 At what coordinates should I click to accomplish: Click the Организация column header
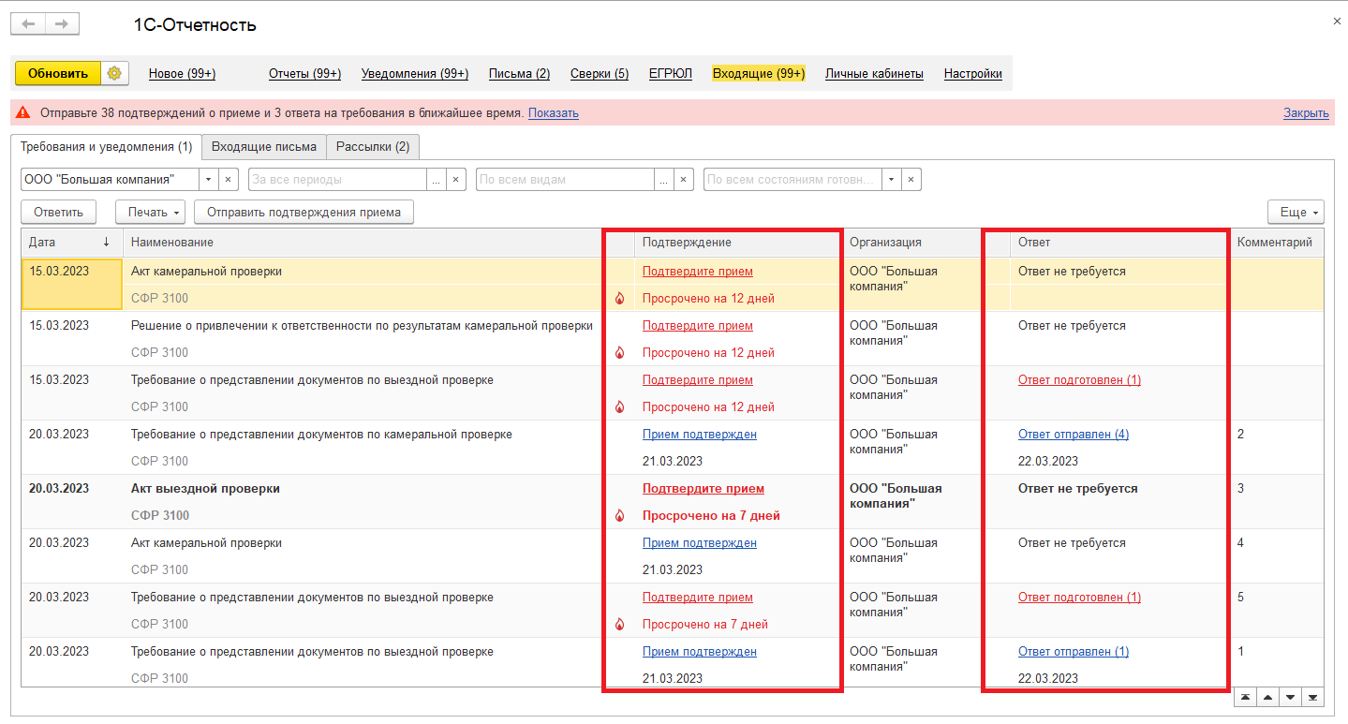[x=911, y=242]
